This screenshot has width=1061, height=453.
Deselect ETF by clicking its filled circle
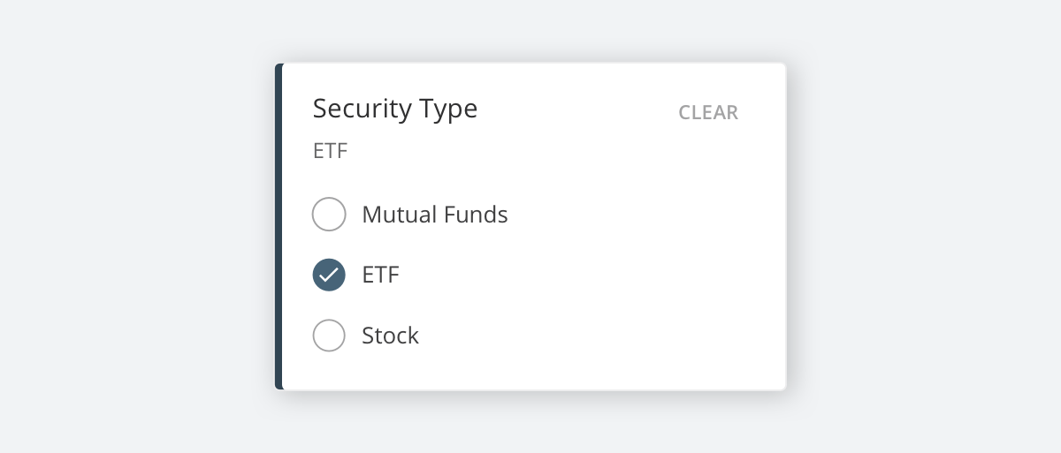point(329,275)
